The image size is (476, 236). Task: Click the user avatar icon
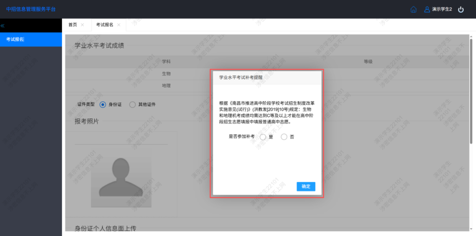pyautogui.click(x=427, y=9)
